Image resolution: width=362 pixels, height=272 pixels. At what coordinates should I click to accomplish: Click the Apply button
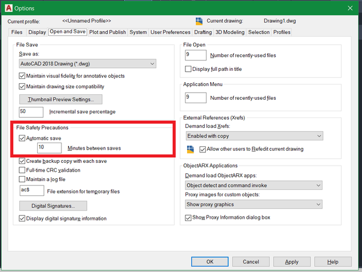[x=292, y=262]
